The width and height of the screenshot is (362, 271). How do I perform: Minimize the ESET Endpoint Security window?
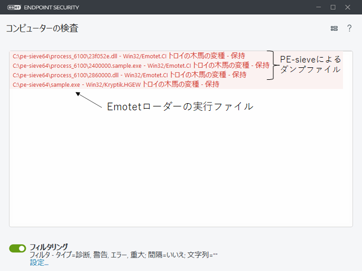pyautogui.click(x=316, y=7)
